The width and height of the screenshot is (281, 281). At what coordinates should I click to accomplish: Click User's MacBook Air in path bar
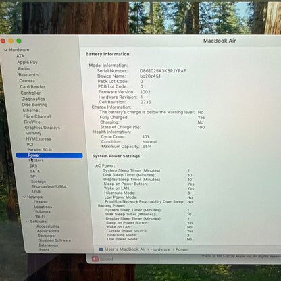[126, 249]
